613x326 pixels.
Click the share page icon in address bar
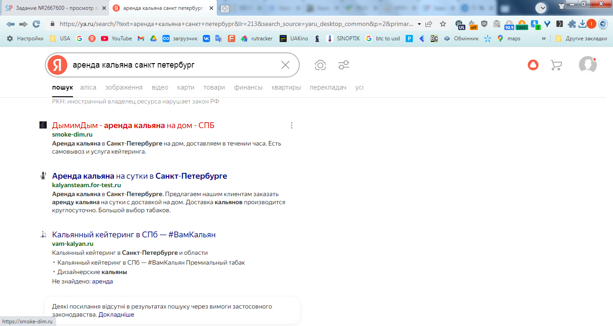[429, 24]
